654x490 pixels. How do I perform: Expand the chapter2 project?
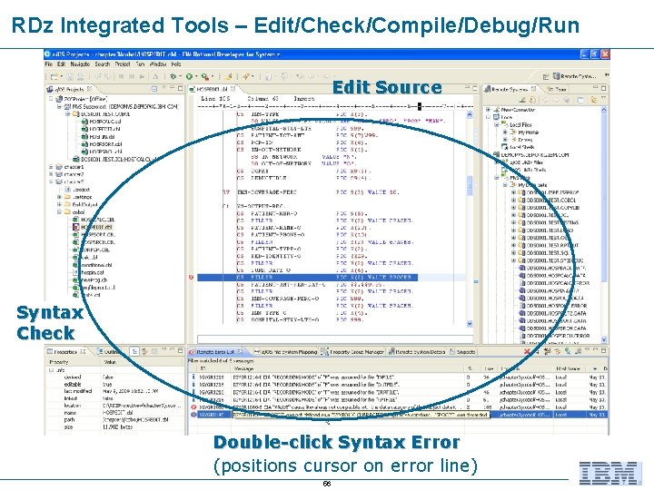tap(52, 174)
